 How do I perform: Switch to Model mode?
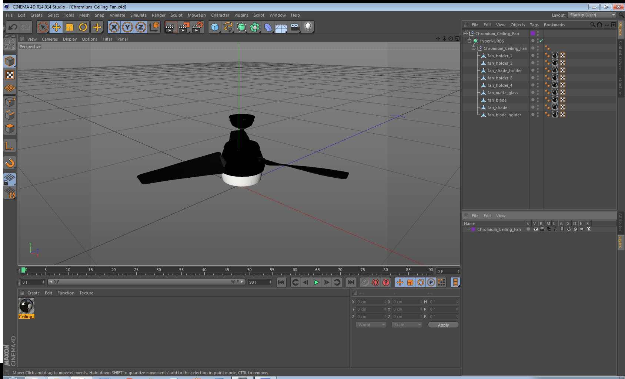[x=10, y=61]
